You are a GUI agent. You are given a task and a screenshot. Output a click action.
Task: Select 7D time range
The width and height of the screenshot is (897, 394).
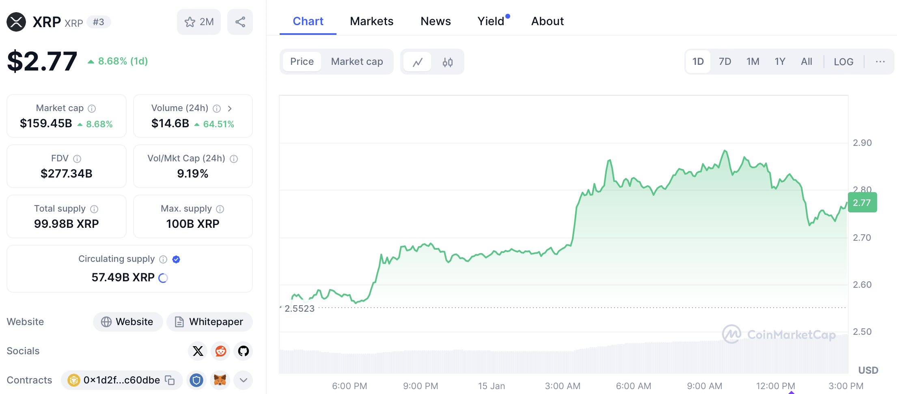pyautogui.click(x=725, y=62)
